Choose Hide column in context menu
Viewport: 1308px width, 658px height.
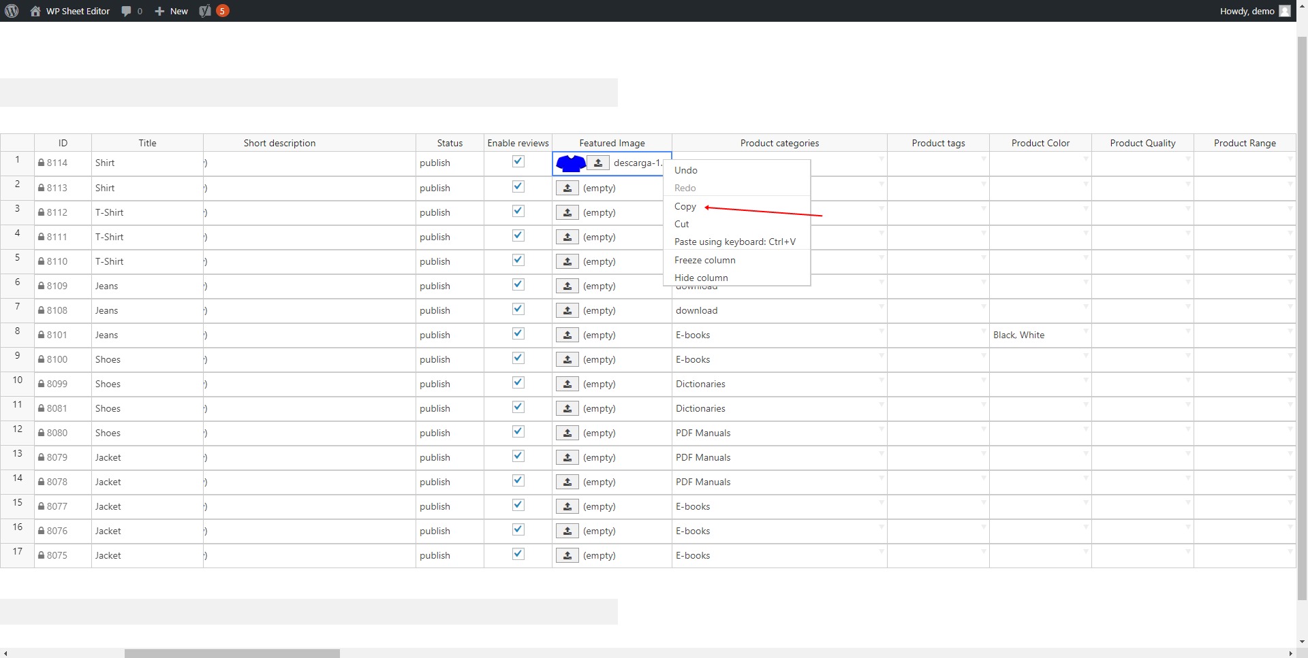[701, 278]
